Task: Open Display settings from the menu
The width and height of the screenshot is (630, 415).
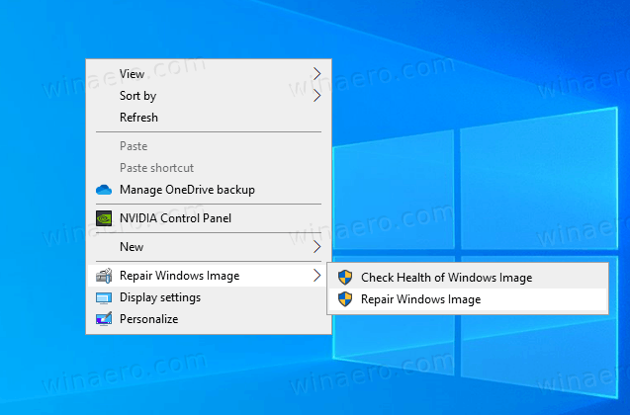Action: pos(209,297)
